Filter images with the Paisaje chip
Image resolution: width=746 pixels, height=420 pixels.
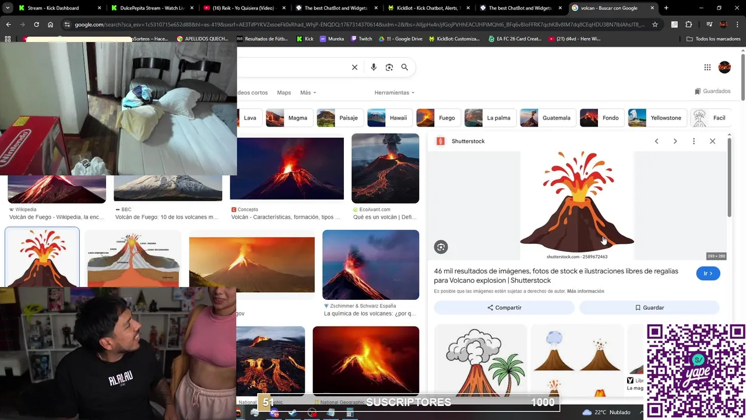339,118
